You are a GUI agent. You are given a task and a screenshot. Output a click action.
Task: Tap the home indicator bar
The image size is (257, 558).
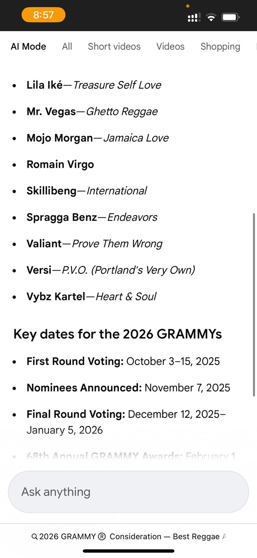click(128, 551)
